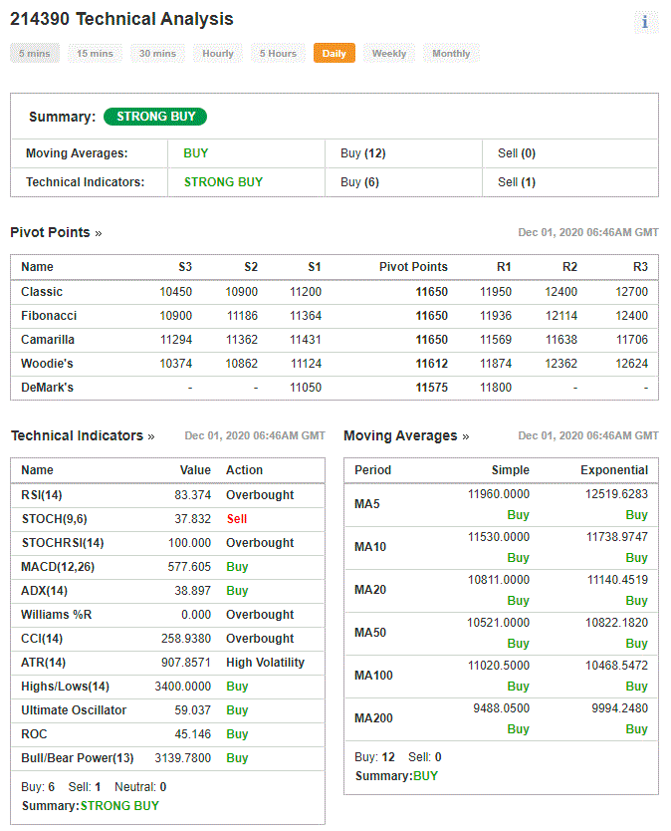The image size is (671, 831).
Task: Click MA200 exponential value 9994.2480
Action: point(619,708)
